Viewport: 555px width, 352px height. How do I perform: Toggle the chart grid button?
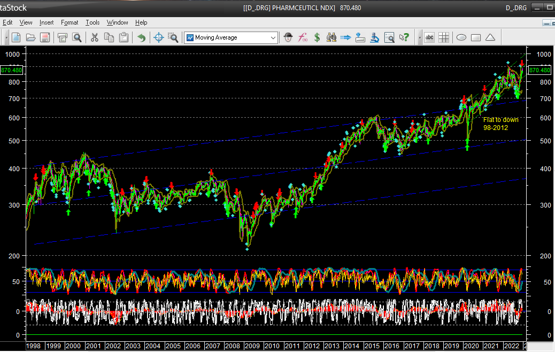click(444, 37)
